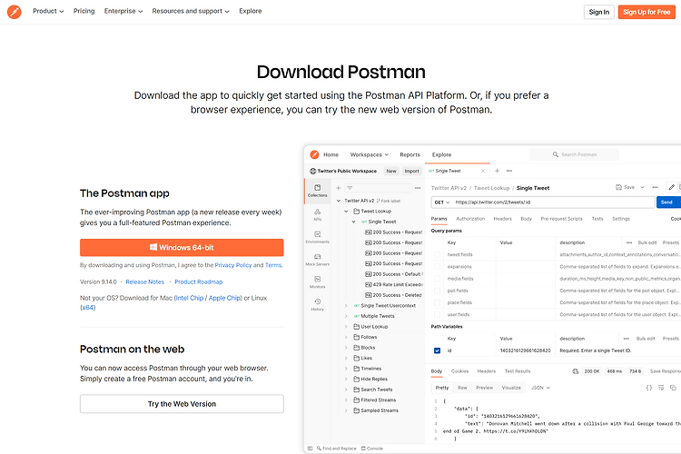The height and width of the screenshot is (454, 681).
Task: Enable the tweet.fields checkbox
Action: click(x=437, y=254)
